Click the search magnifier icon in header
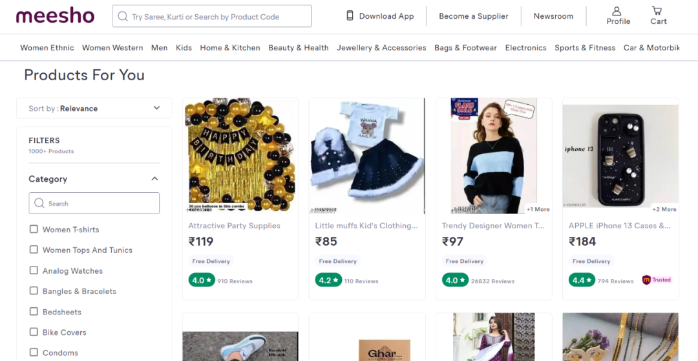Viewport: 698px width, 361px height. (123, 16)
